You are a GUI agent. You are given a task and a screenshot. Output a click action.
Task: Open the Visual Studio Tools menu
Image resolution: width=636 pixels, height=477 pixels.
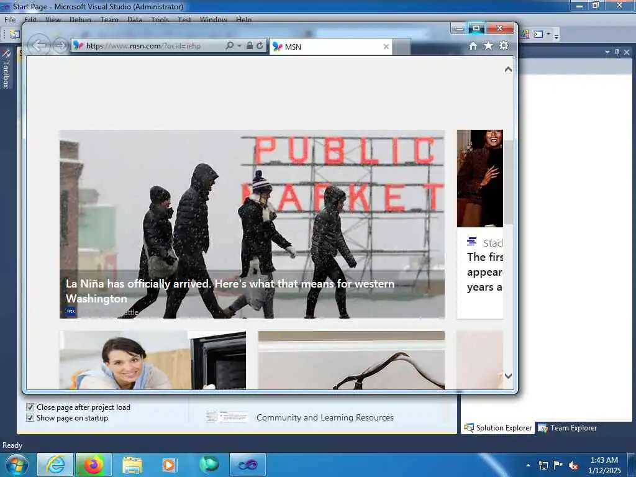click(160, 19)
